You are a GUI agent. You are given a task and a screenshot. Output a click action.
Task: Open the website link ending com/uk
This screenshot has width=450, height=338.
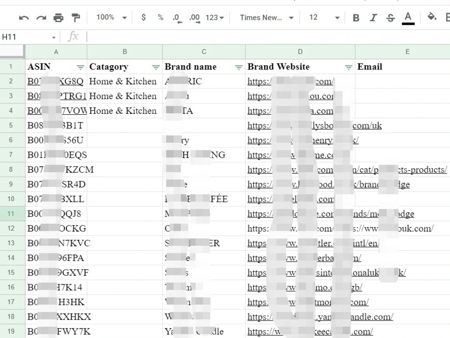point(315,126)
